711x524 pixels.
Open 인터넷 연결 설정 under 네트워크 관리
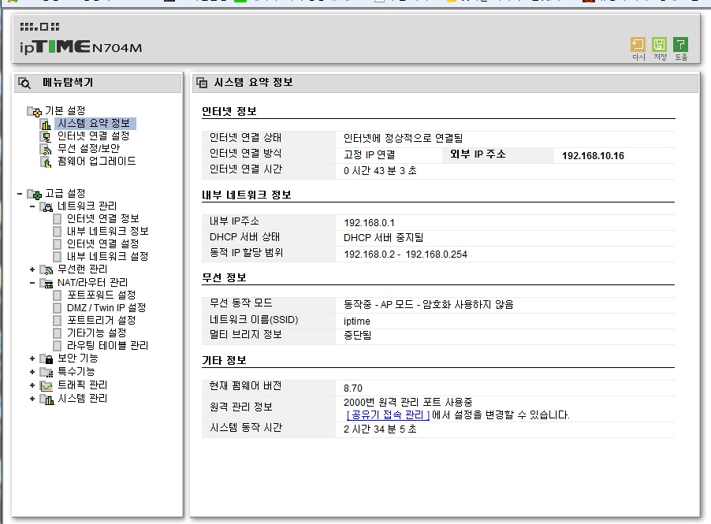coord(103,244)
